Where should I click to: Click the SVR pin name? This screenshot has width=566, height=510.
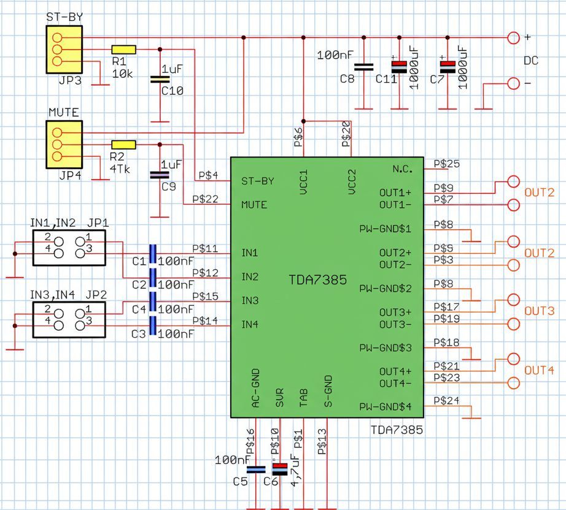[280, 398]
